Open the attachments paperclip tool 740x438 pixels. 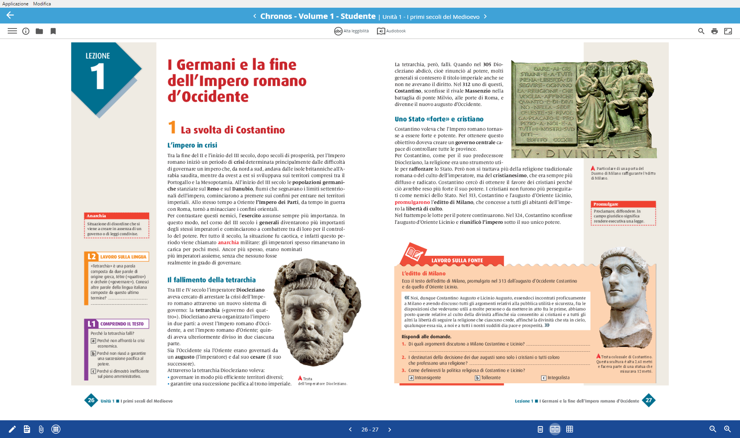coord(41,429)
